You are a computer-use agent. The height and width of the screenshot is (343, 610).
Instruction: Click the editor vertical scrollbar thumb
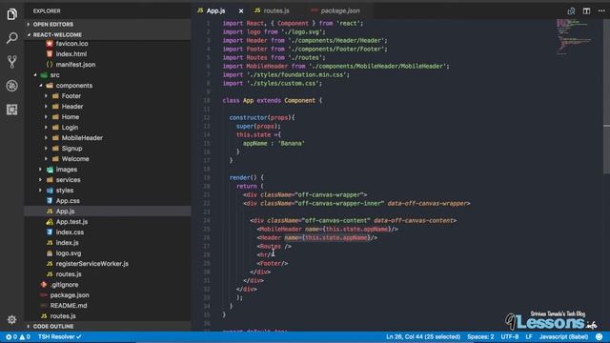606,97
